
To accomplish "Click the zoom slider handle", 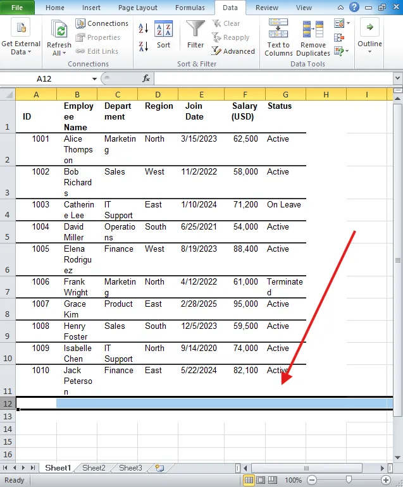I will [x=349, y=480].
